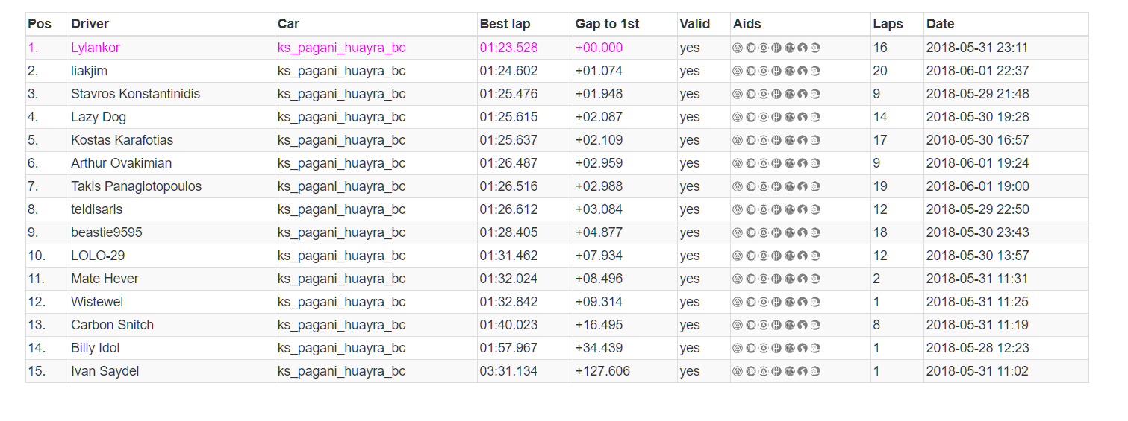Open driver Lylankor's highlighted entry
The width and height of the screenshot is (1128, 421).
(x=96, y=48)
